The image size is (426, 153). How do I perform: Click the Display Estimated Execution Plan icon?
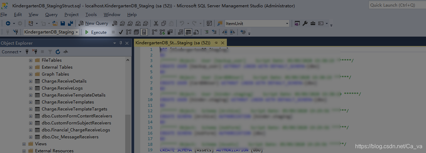pos(129,32)
